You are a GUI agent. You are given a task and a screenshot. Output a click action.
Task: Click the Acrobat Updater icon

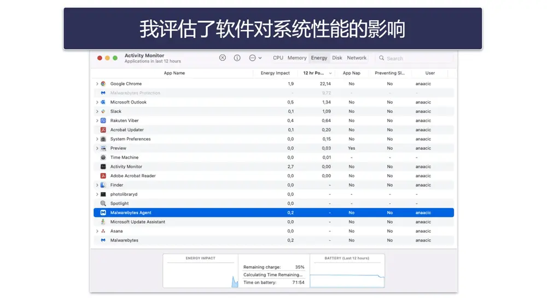pos(103,130)
